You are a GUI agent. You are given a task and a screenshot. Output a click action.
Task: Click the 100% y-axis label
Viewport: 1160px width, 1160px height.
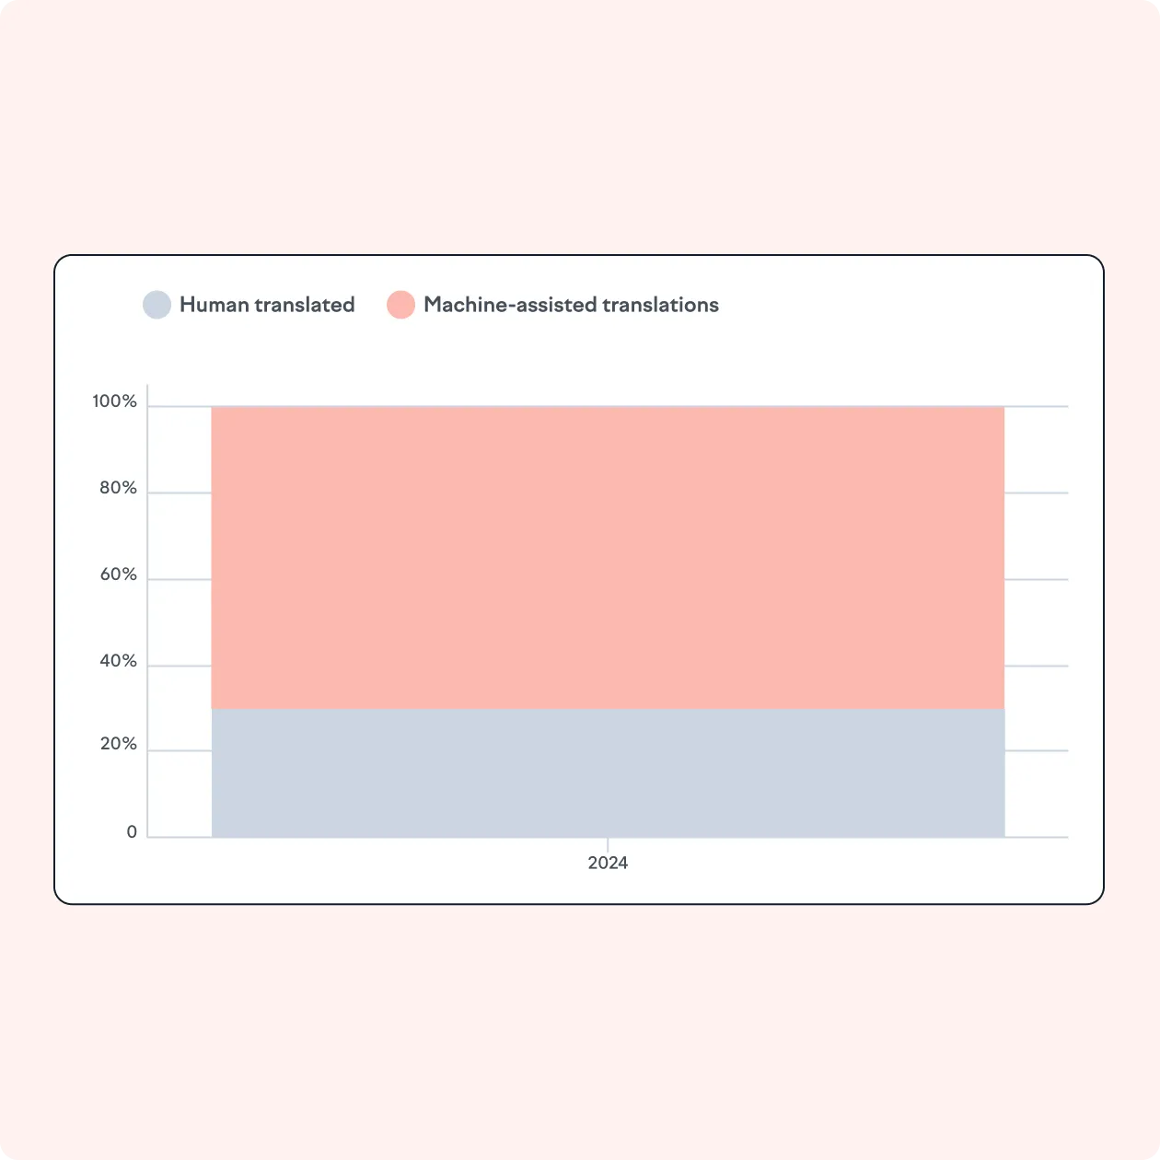point(114,401)
